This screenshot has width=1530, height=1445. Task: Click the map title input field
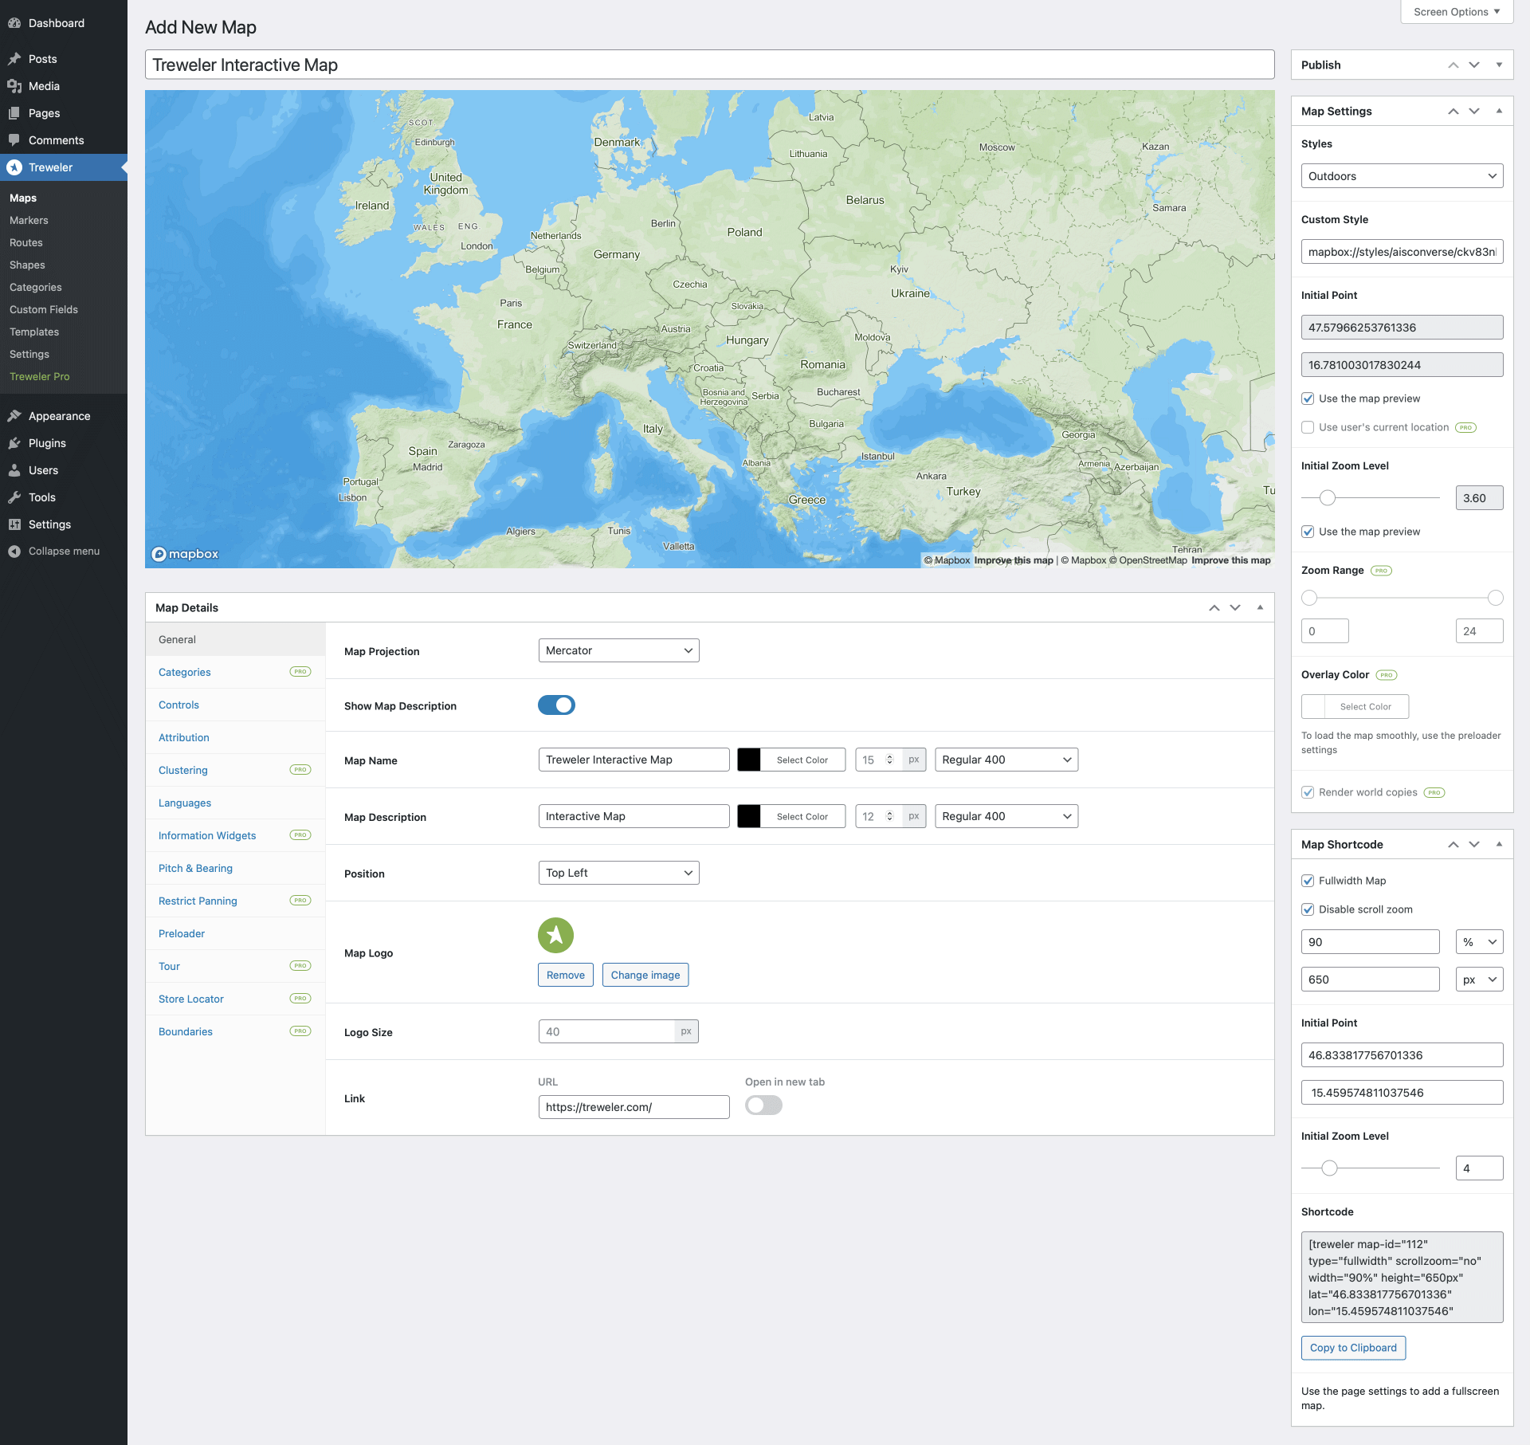[709, 65]
